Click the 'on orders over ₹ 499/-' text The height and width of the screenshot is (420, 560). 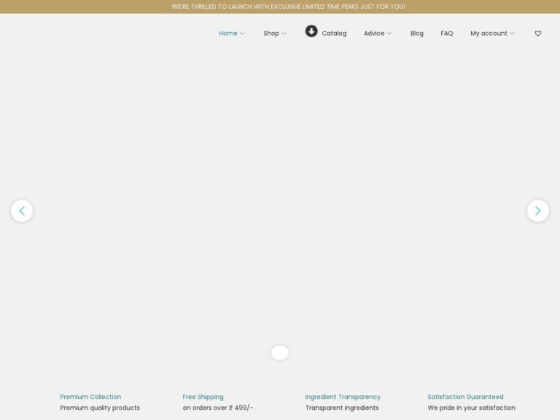point(218,408)
